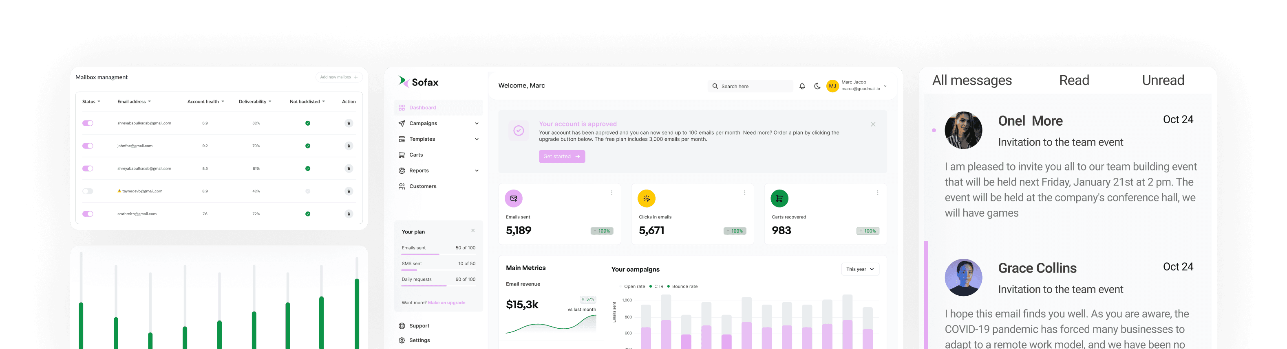1287x349 pixels.
Task: Click the Support lifebuoy icon
Action: click(402, 326)
